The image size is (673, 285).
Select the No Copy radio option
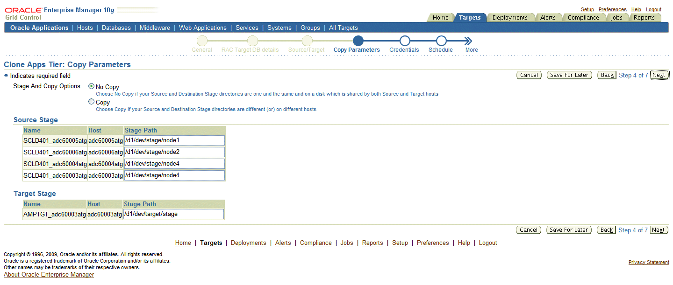91,86
